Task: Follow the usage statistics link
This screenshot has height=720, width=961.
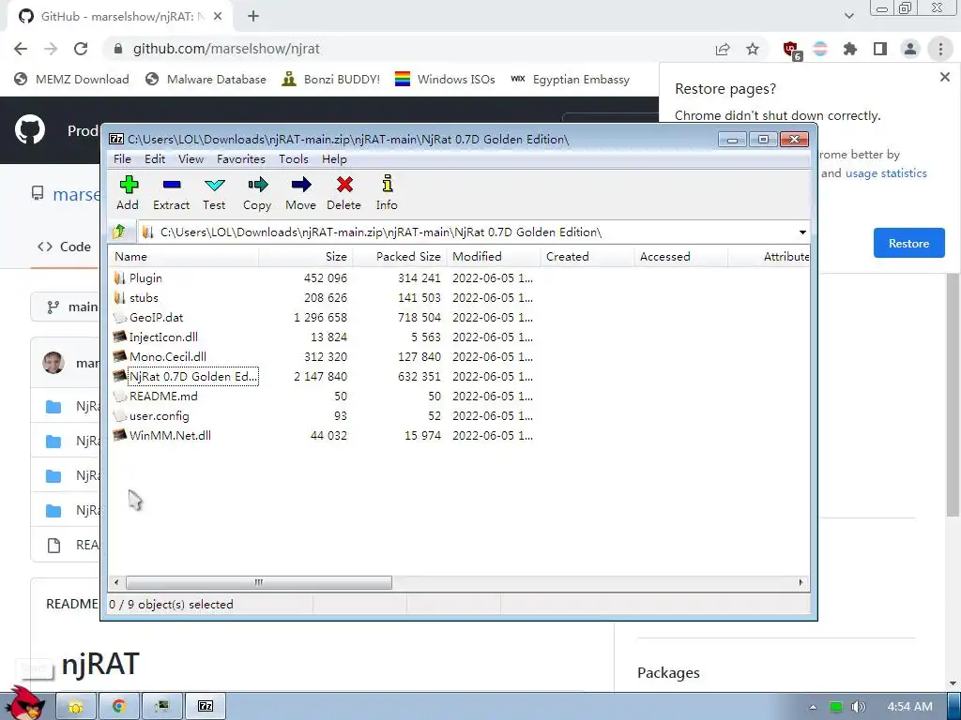Action: coord(886,173)
